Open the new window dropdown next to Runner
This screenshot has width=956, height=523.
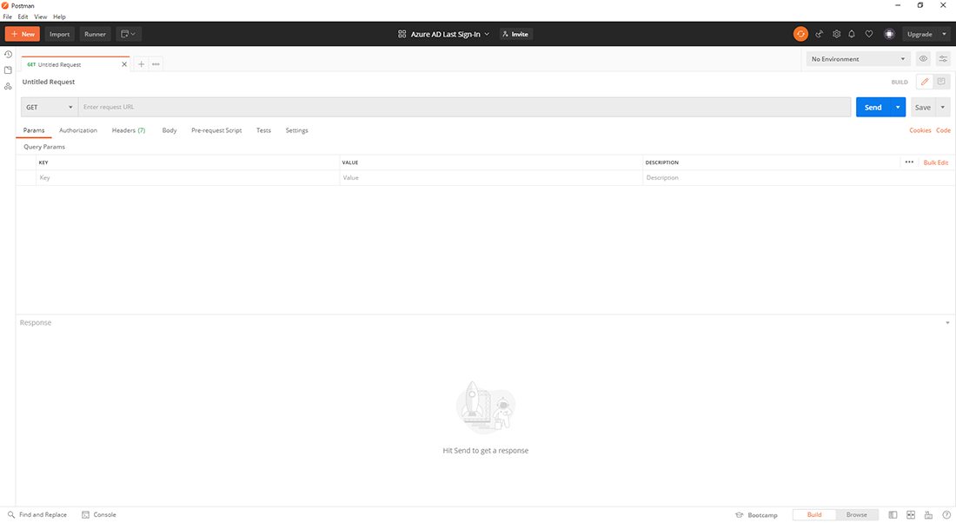(x=129, y=34)
